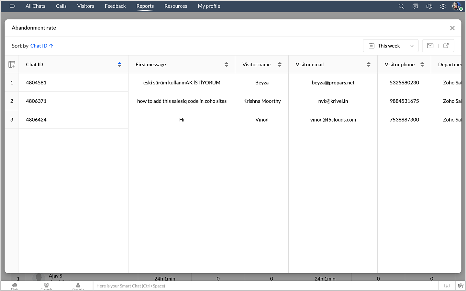Toggle the sound speaker icon
Image resolution: width=466 pixels, height=291 pixels.
click(x=429, y=6)
